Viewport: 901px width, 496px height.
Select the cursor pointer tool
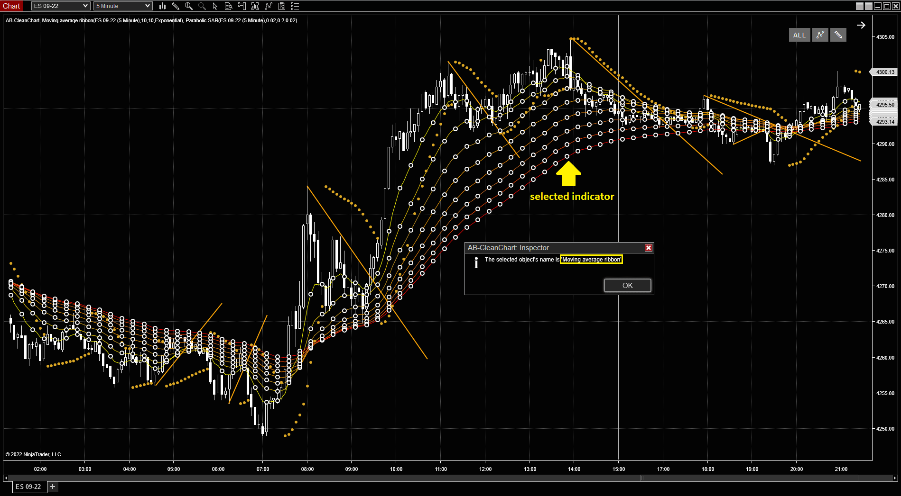(x=215, y=6)
